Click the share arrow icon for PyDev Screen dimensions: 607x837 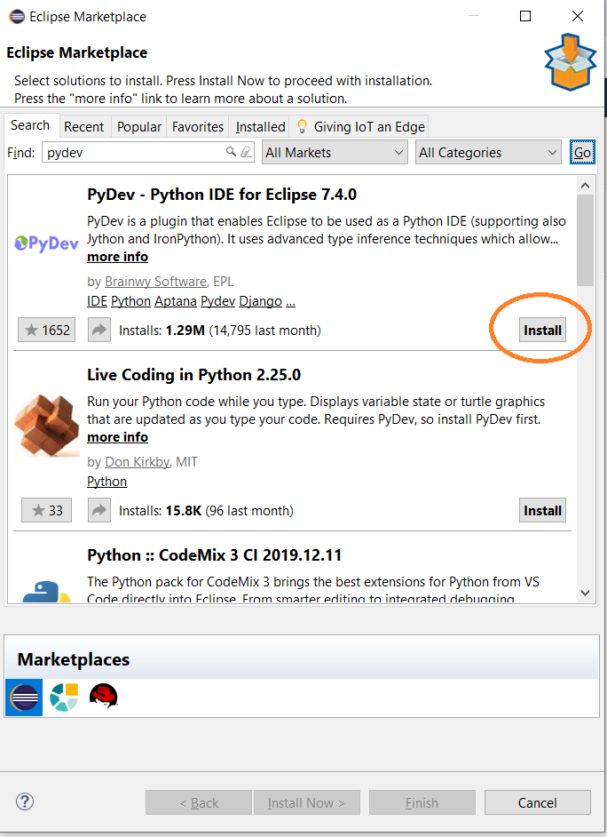99,331
